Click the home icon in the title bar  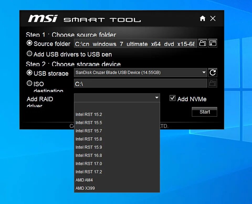(x=202, y=19)
